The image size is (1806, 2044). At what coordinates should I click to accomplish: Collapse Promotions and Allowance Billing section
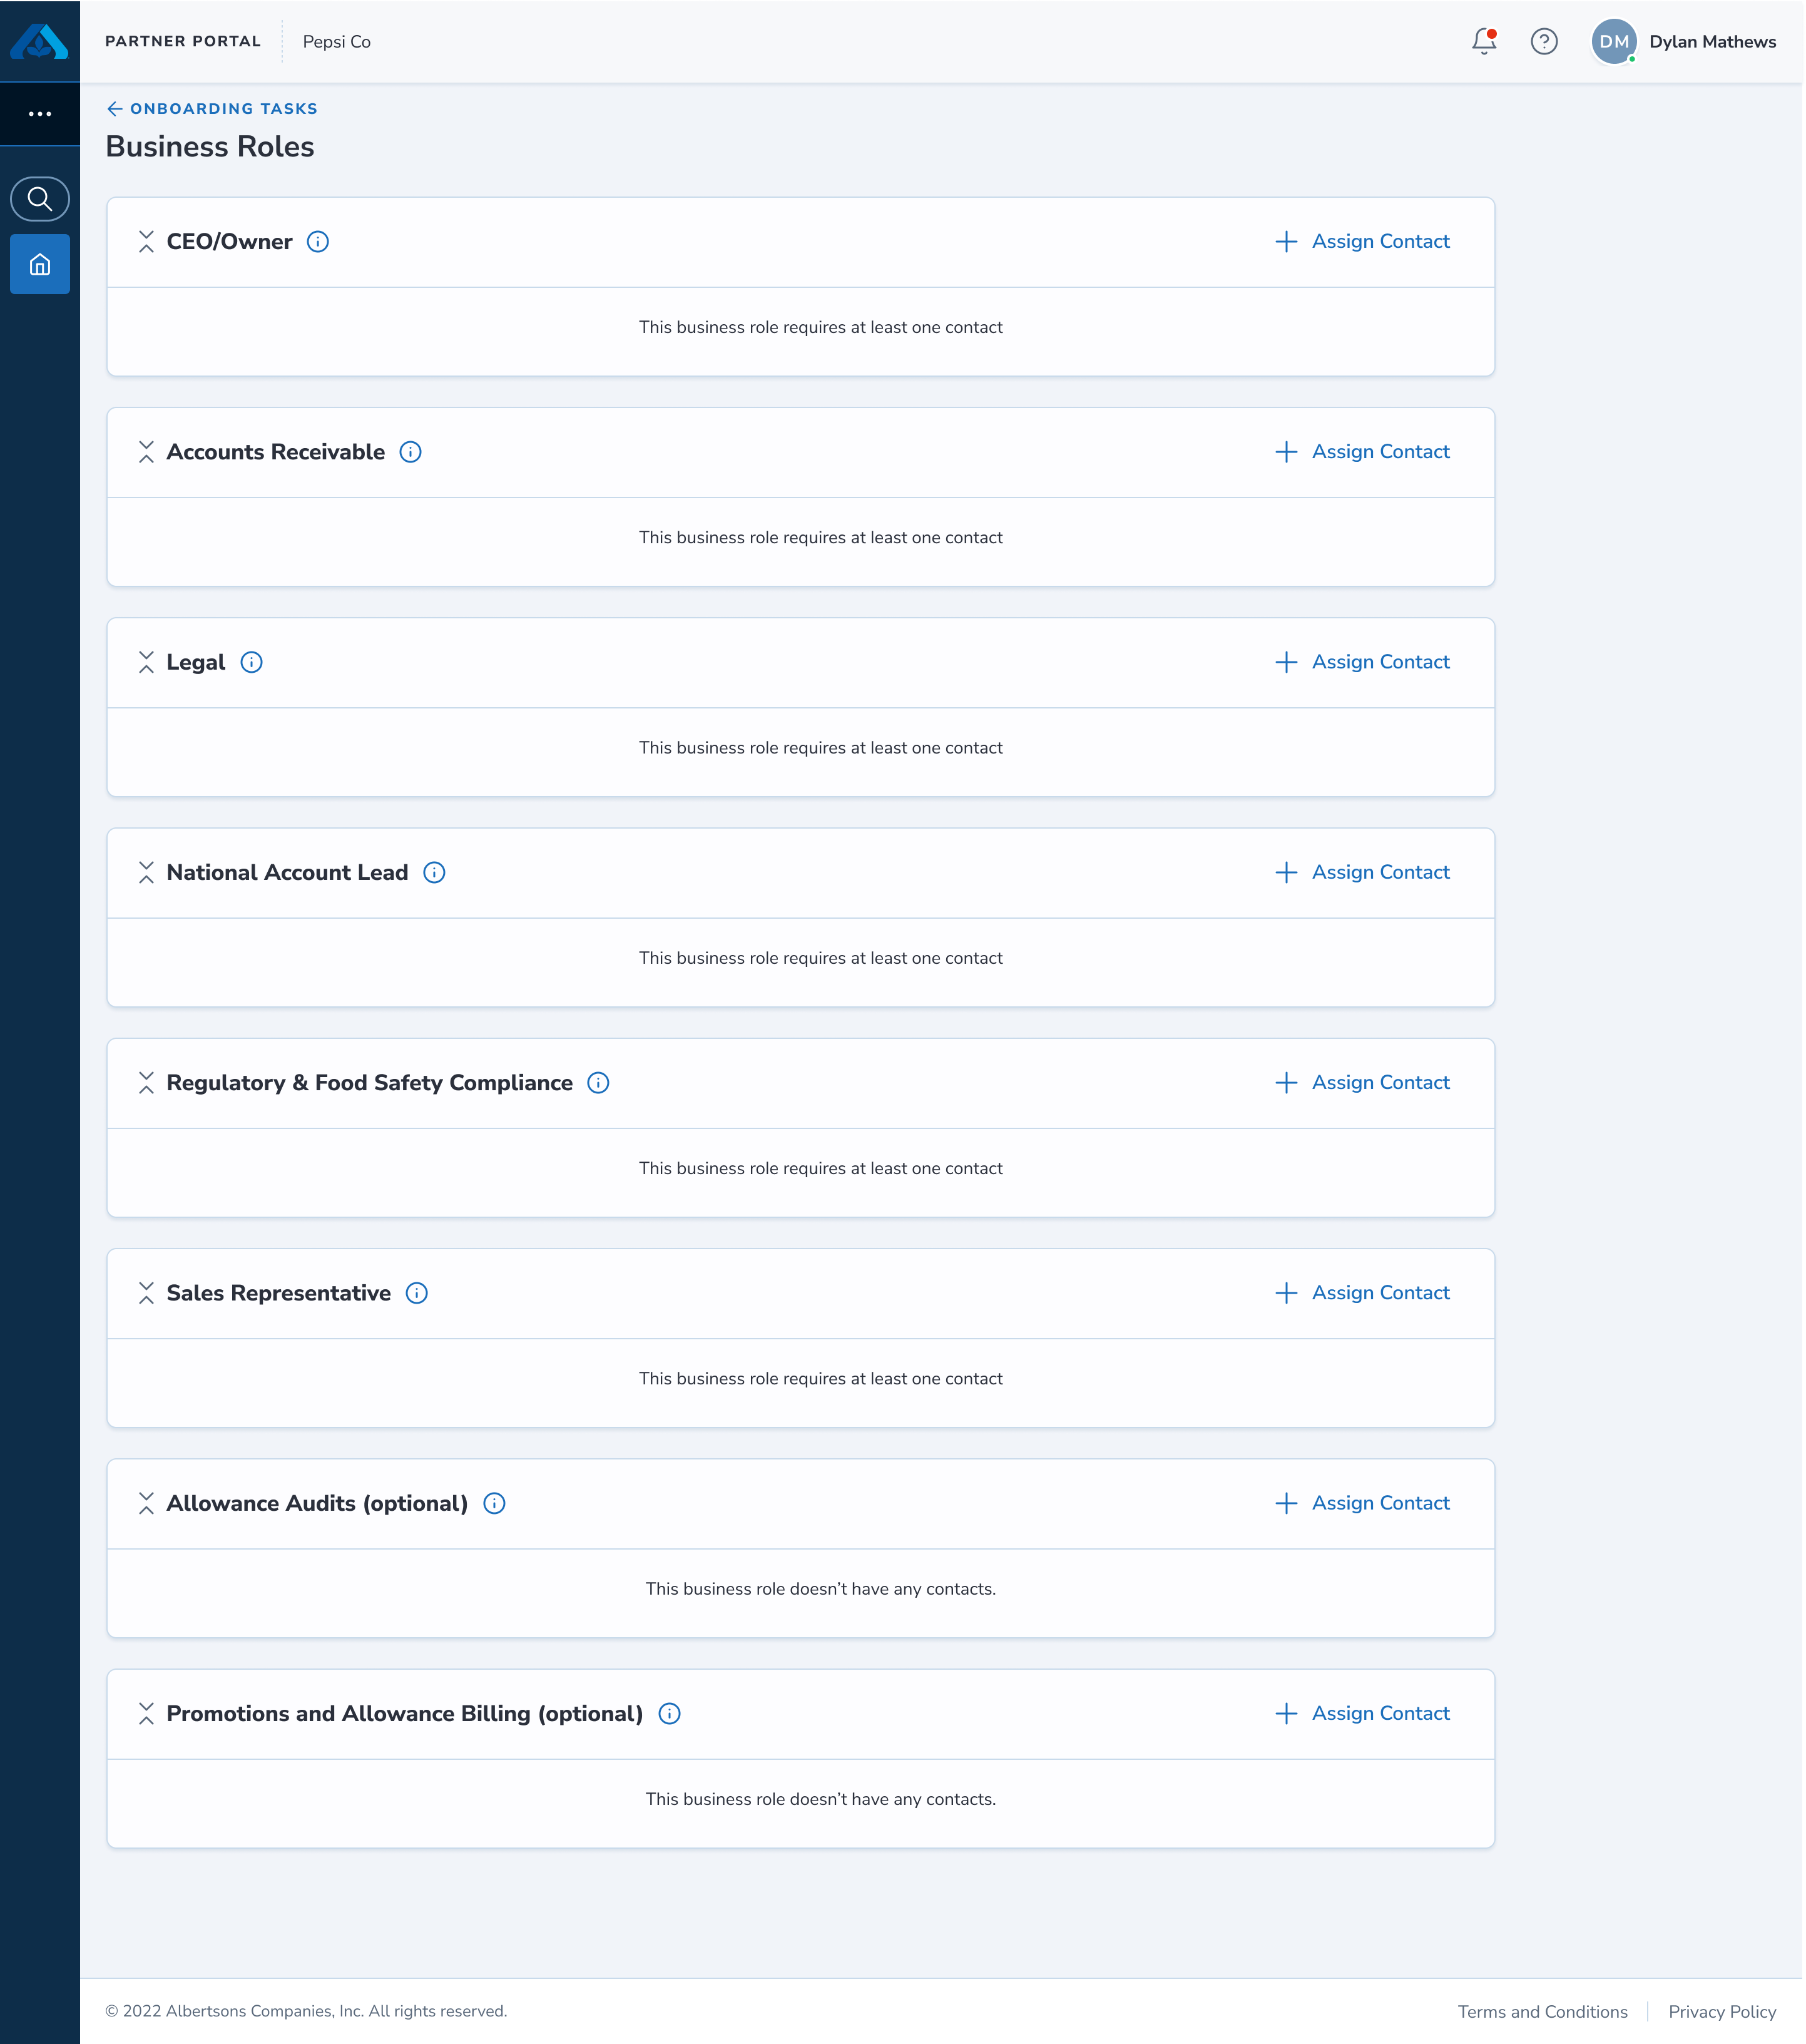[146, 1714]
